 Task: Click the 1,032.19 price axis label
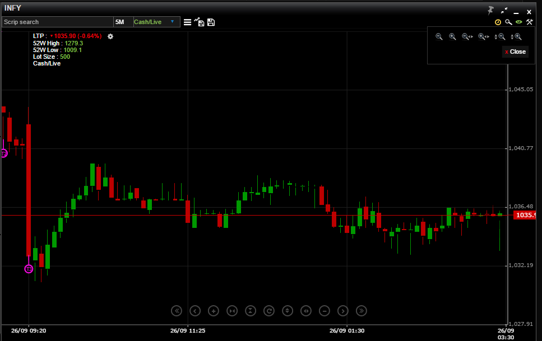click(x=521, y=265)
